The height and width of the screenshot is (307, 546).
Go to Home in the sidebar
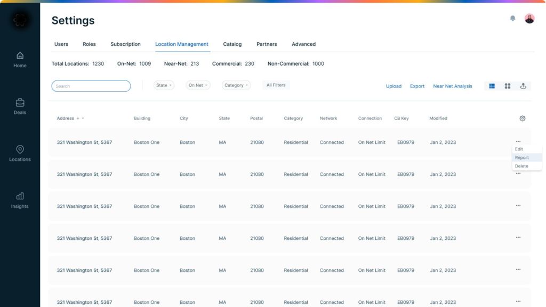point(20,59)
